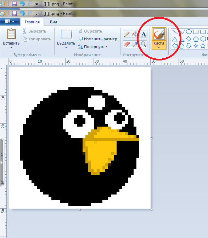Screen dimensions: 208x238
Task: Click the Буфер обмена group label
Action: coord(27,55)
